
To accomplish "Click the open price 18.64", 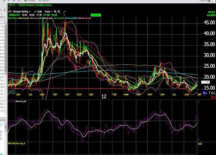I will (25, 15).
